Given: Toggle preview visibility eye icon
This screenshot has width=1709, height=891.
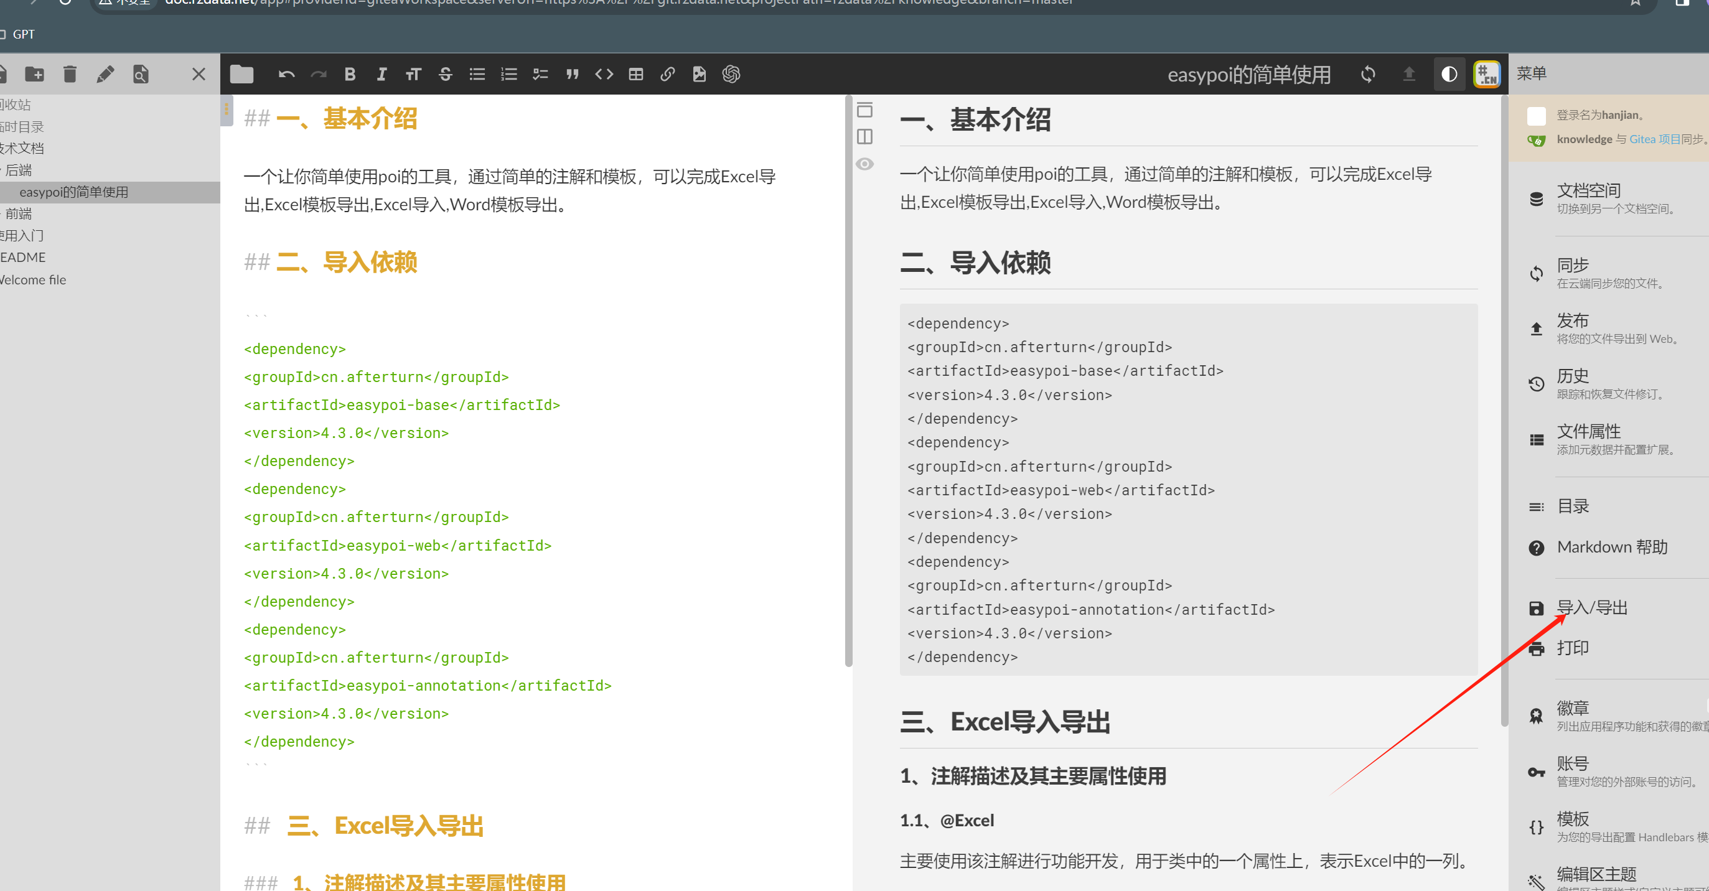Looking at the screenshot, I should pos(864,164).
